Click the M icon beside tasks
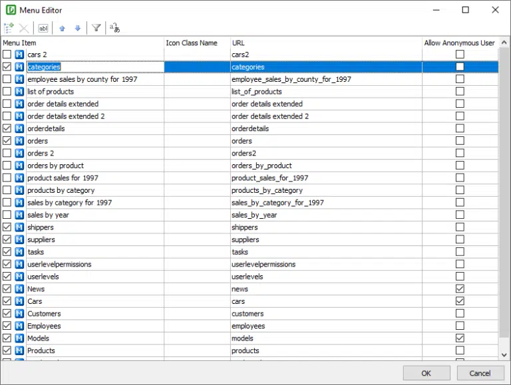The height and width of the screenshot is (385, 511). coord(19,252)
